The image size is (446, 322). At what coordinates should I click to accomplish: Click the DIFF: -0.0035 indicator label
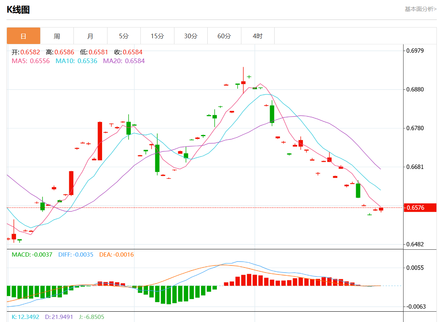(76, 255)
